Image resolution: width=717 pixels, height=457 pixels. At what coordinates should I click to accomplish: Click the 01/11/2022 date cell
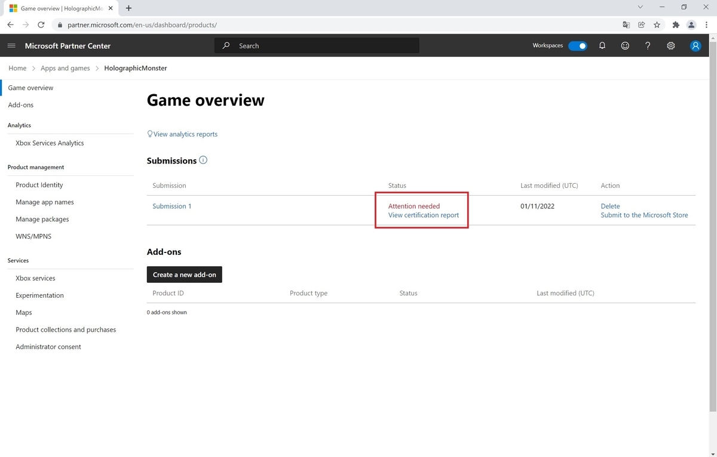click(x=538, y=206)
